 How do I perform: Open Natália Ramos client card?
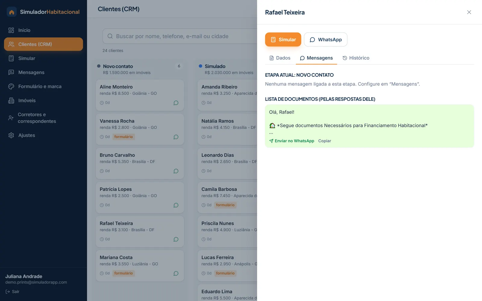pyautogui.click(x=227, y=129)
